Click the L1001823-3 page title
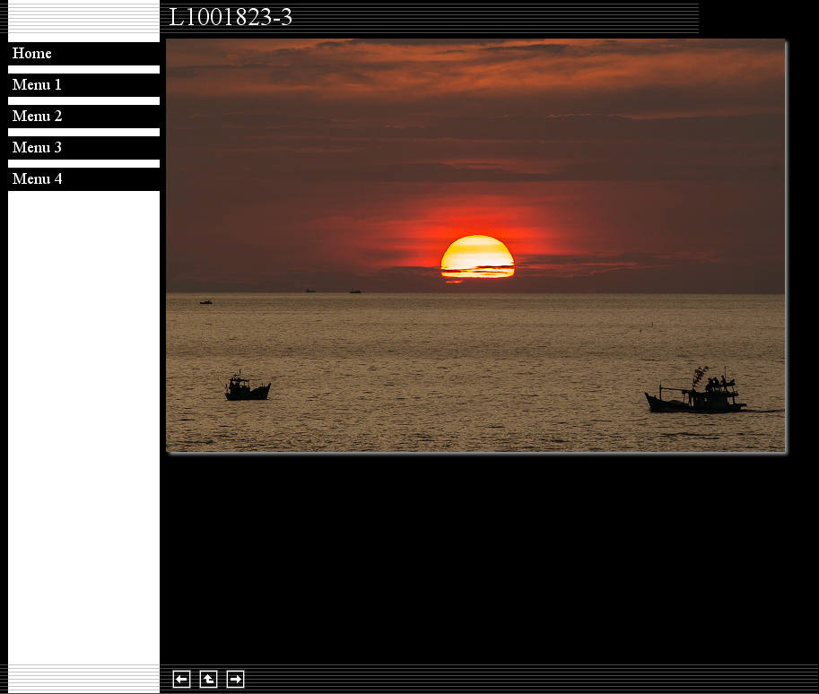 pos(231,18)
